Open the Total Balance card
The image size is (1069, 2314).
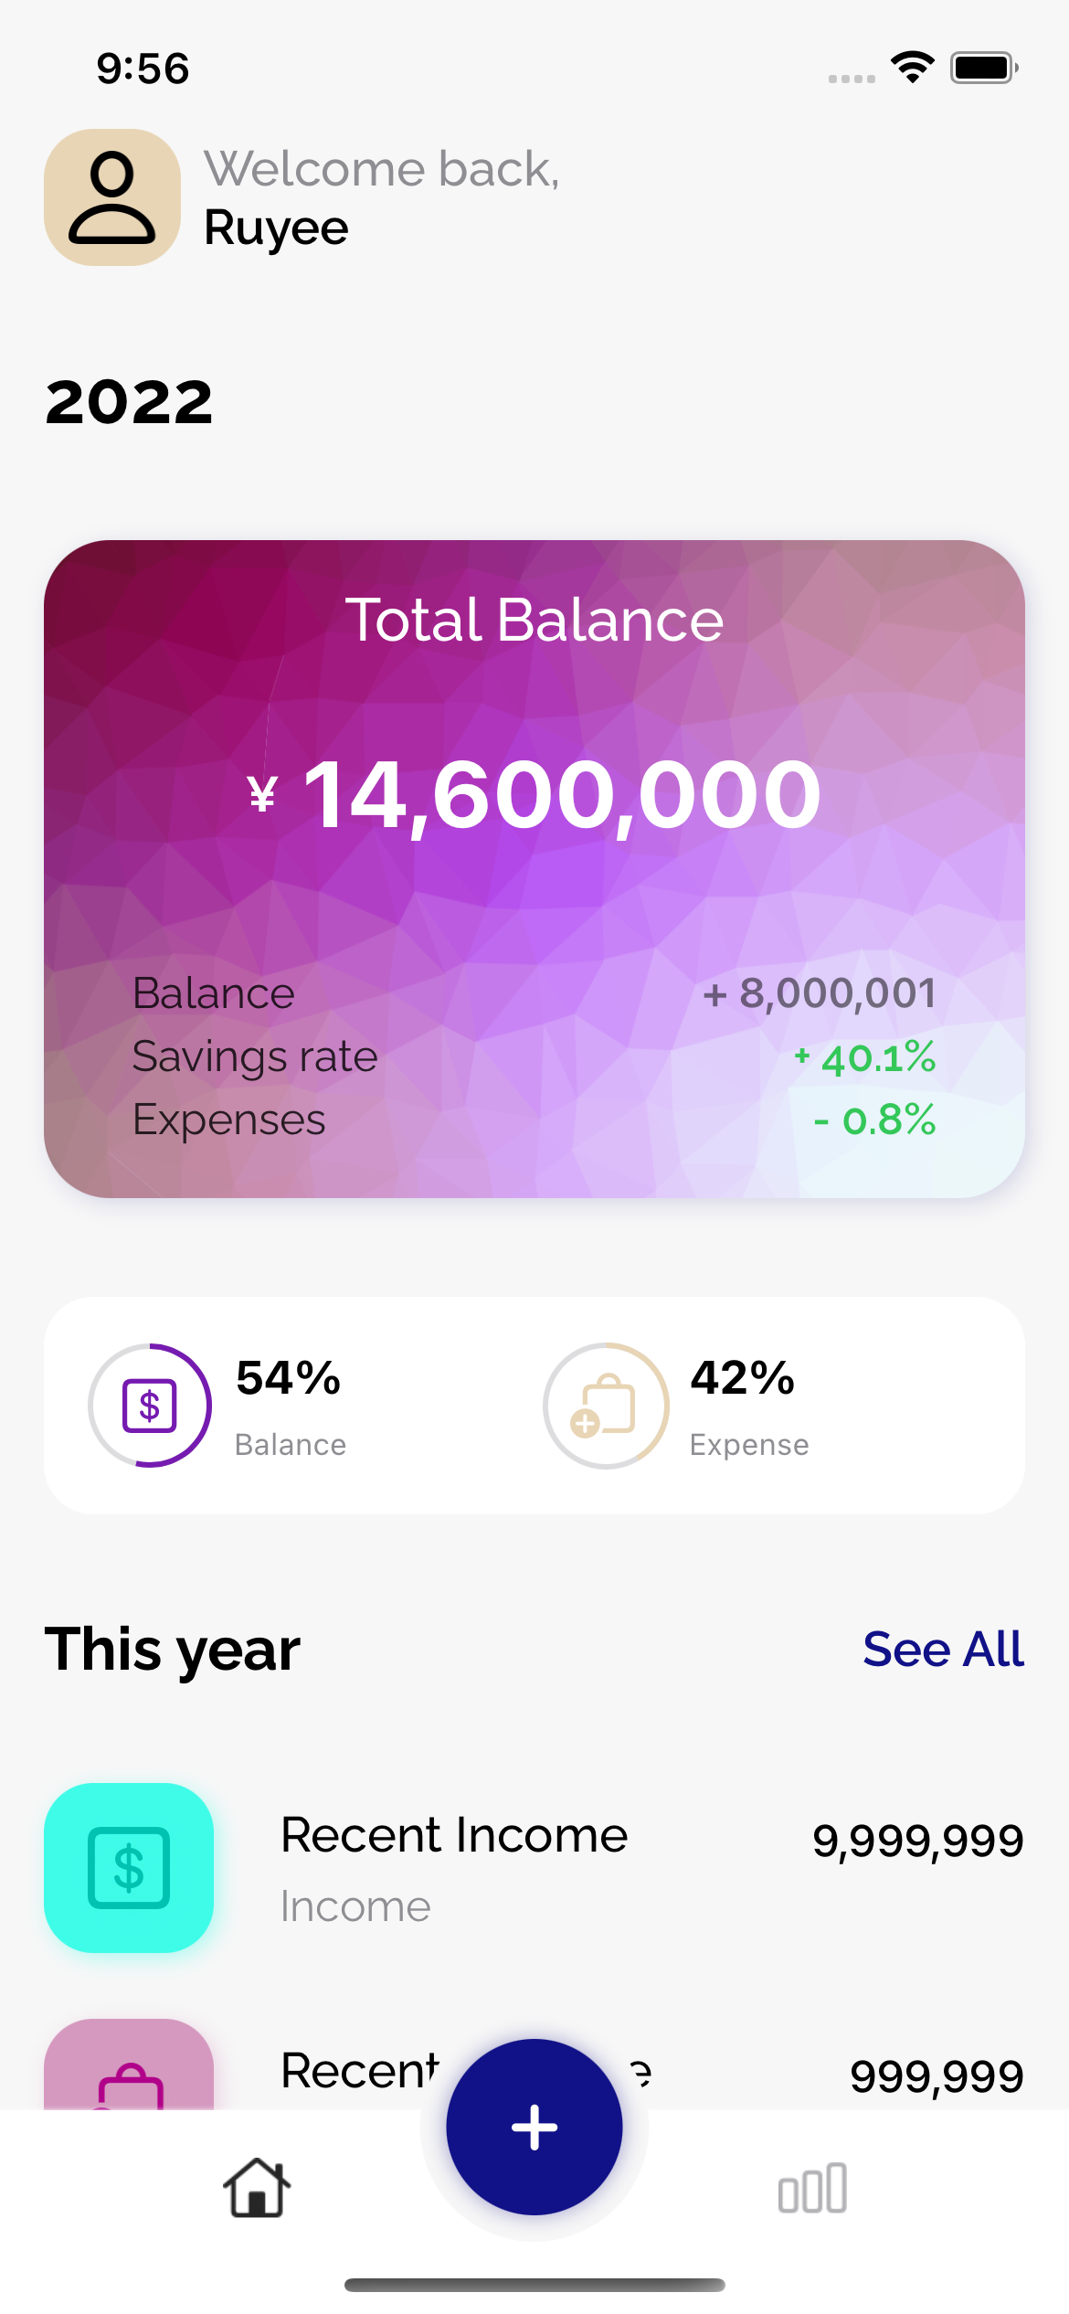click(534, 868)
